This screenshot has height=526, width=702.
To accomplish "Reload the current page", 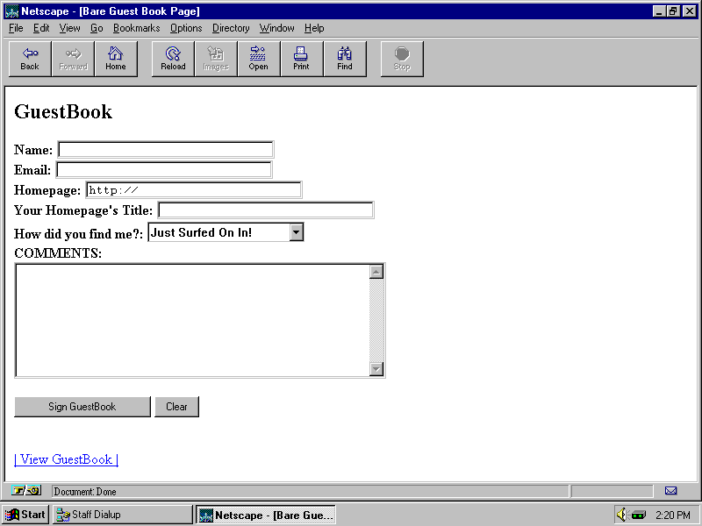I will [173, 59].
